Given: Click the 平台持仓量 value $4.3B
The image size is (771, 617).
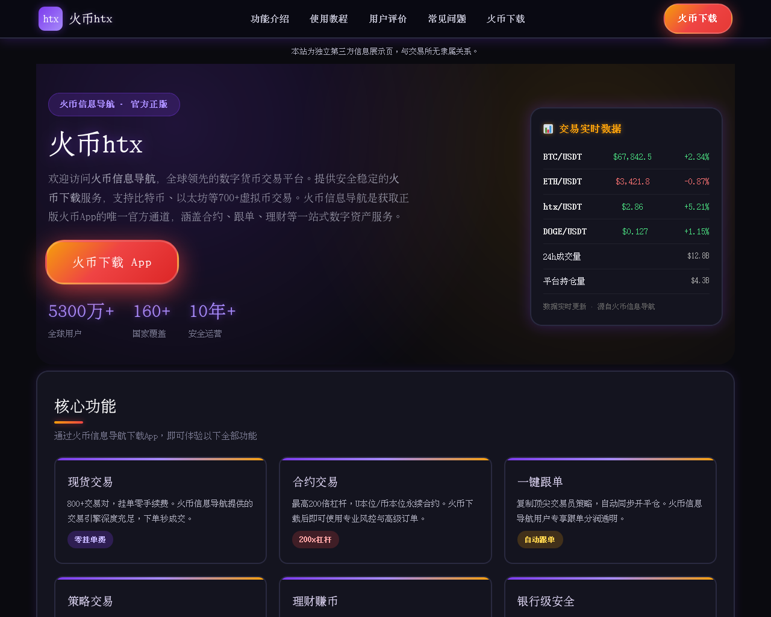Looking at the screenshot, I should point(700,281).
